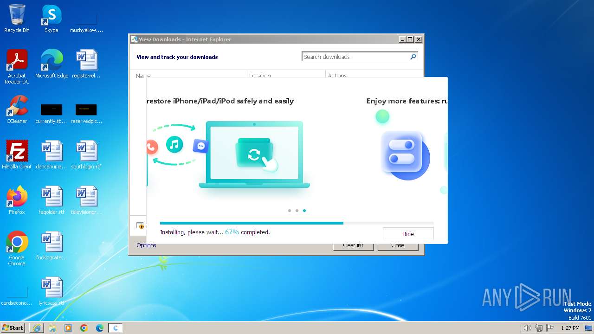This screenshot has width=594, height=334.
Task: Open televisionpr document on desktop
Action: (x=86, y=200)
